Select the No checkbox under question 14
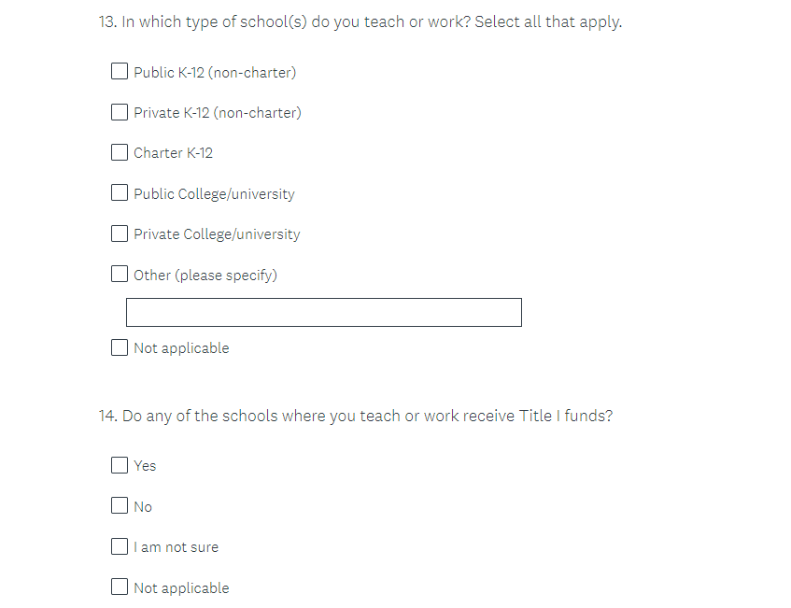 pos(120,506)
